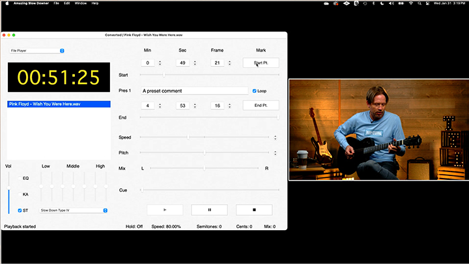Click the end Min value field
The width and height of the screenshot is (469, 264).
point(147,106)
